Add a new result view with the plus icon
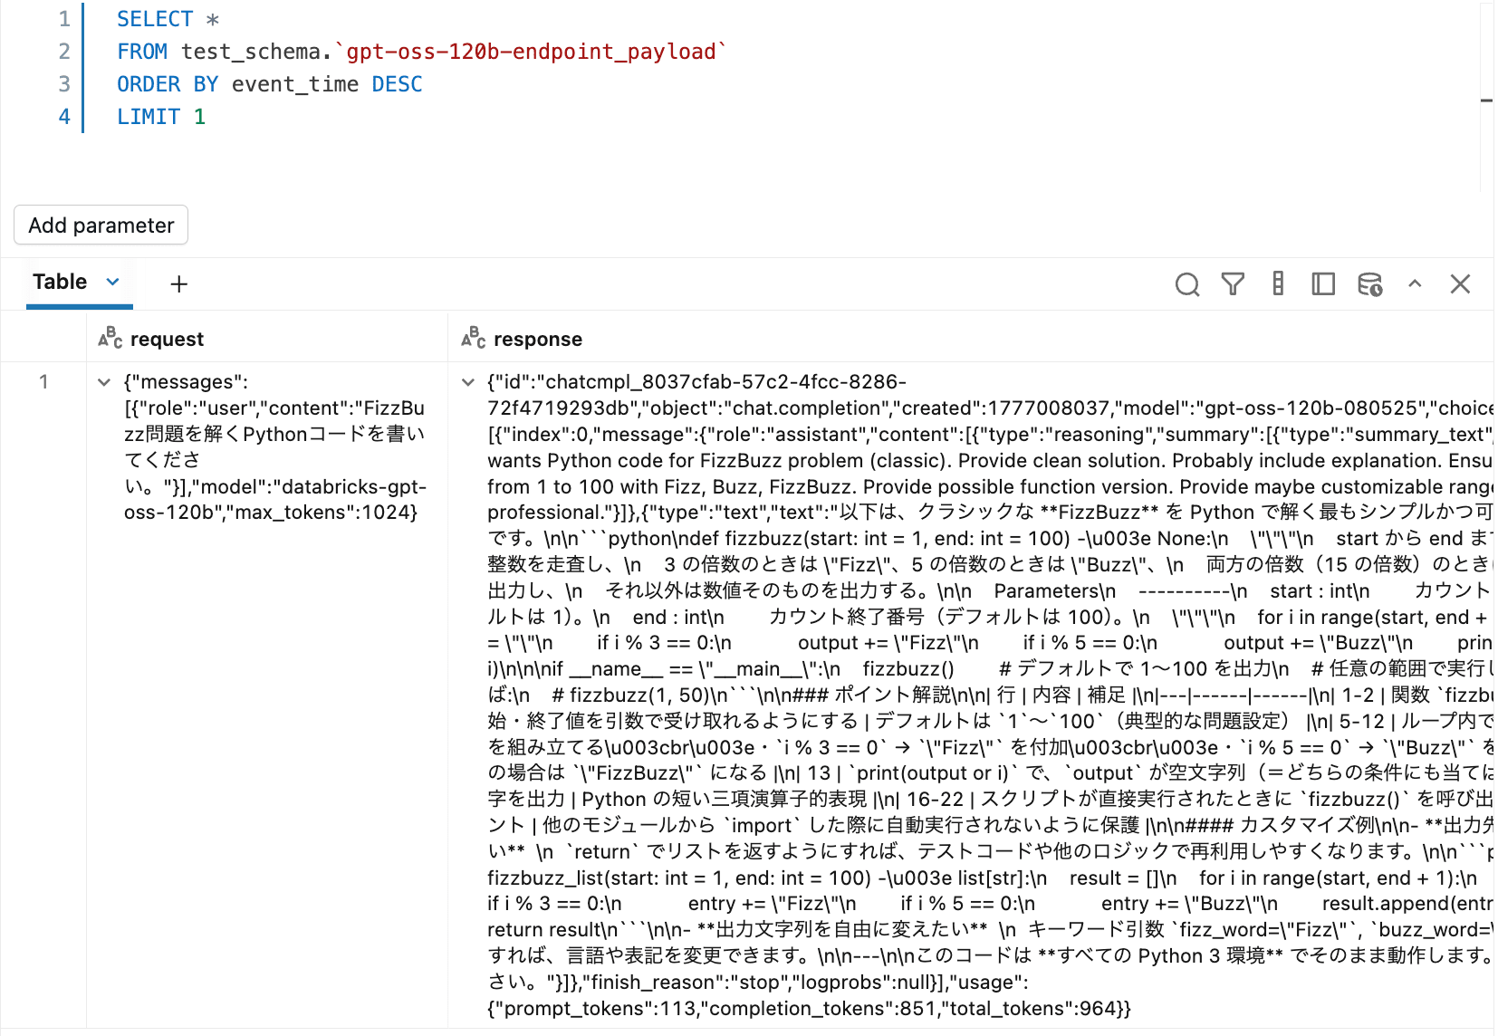Viewport: 1498px width, 1036px height. pyautogui.click(x=178, y=283)
